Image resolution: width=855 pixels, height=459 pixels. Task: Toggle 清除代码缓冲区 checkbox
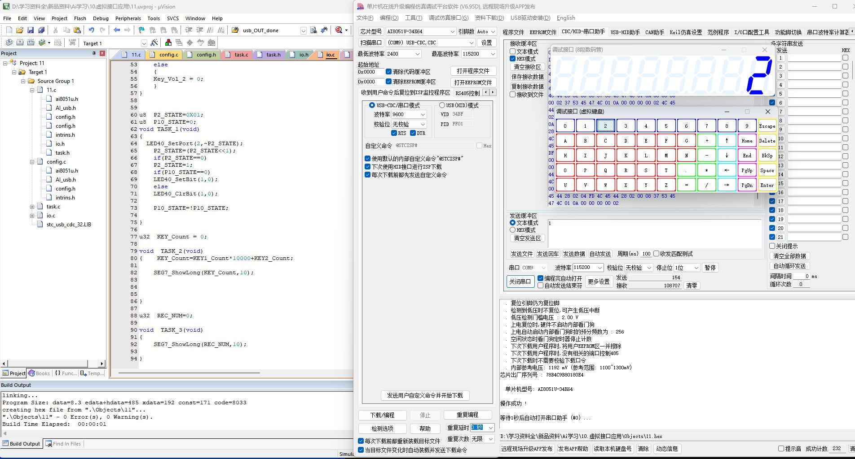(388, 72)
